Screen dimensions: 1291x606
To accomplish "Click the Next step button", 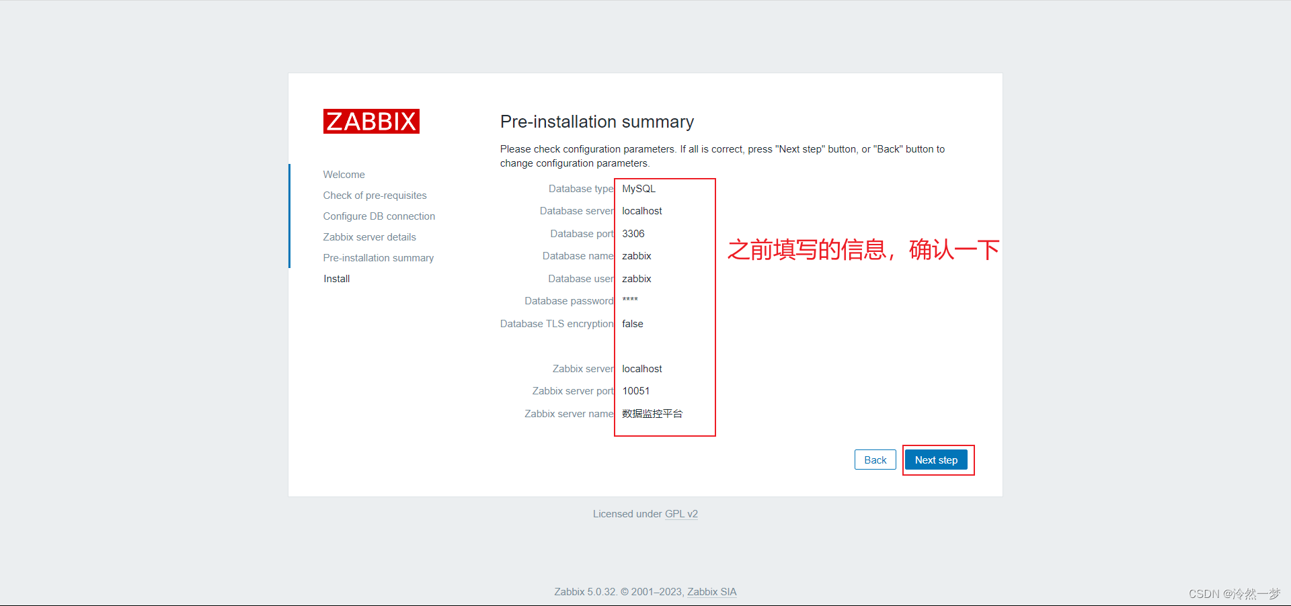I will [936, 460].
